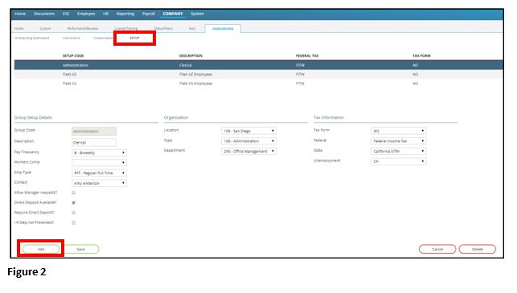Open the Pay Frequency dropdown
Screen dimensions: 517x293
99,153
